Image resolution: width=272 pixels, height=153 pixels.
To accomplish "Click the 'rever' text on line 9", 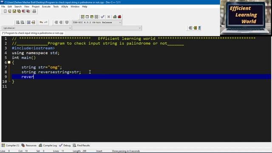I will pyautogui.click(x=27, y=76).
